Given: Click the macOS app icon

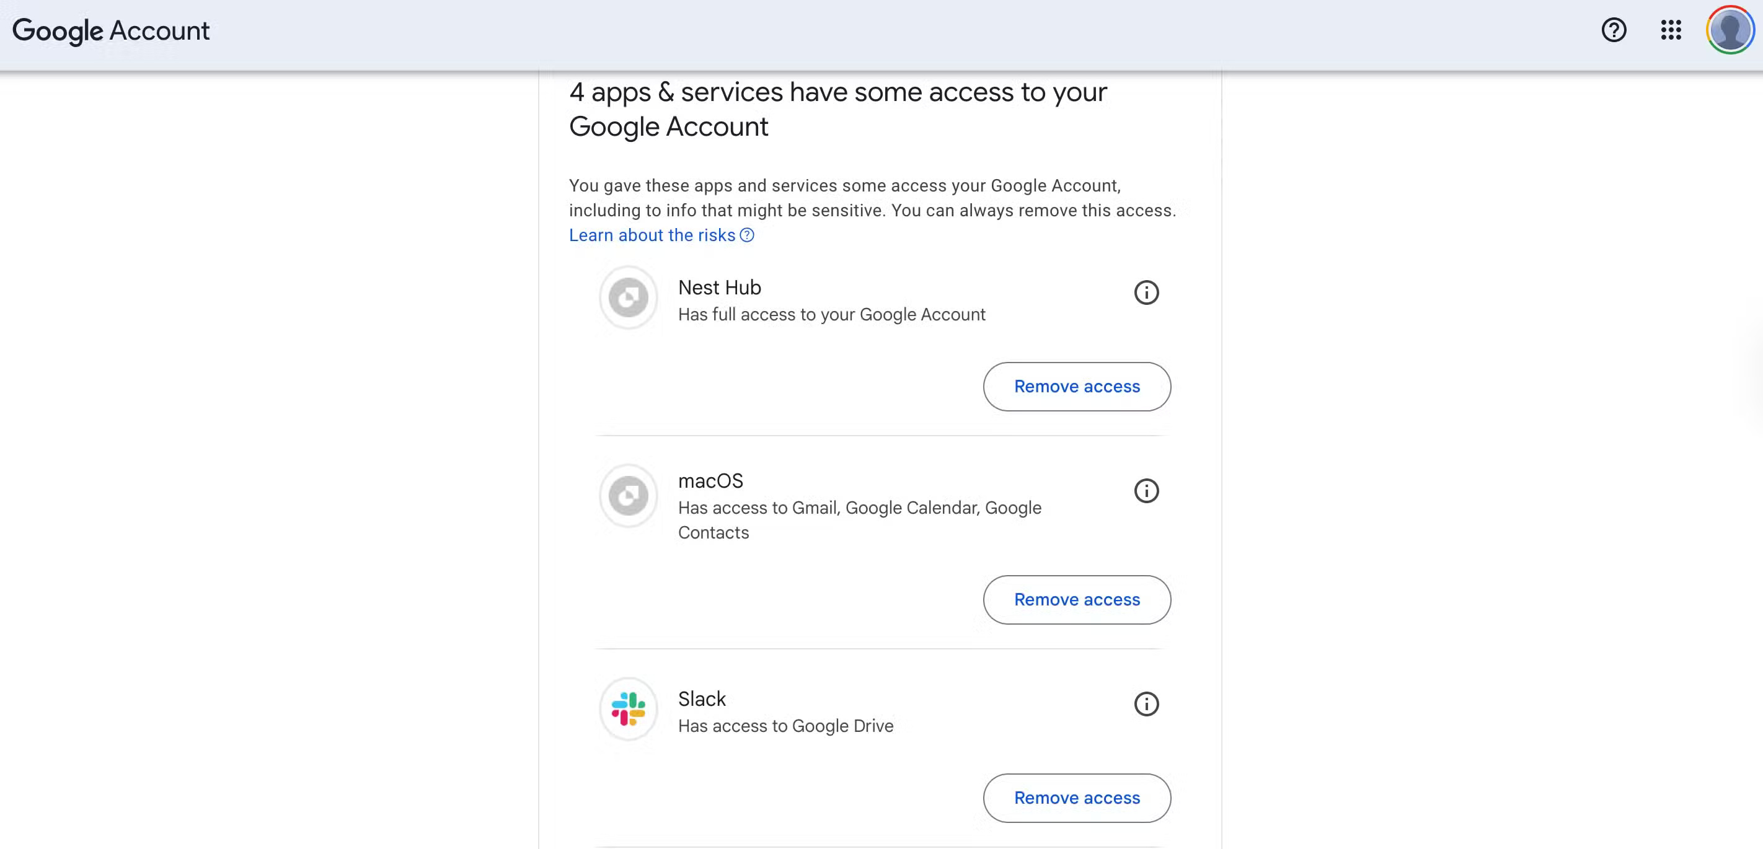Looking at the screenshot, I should tap(627, 495).
